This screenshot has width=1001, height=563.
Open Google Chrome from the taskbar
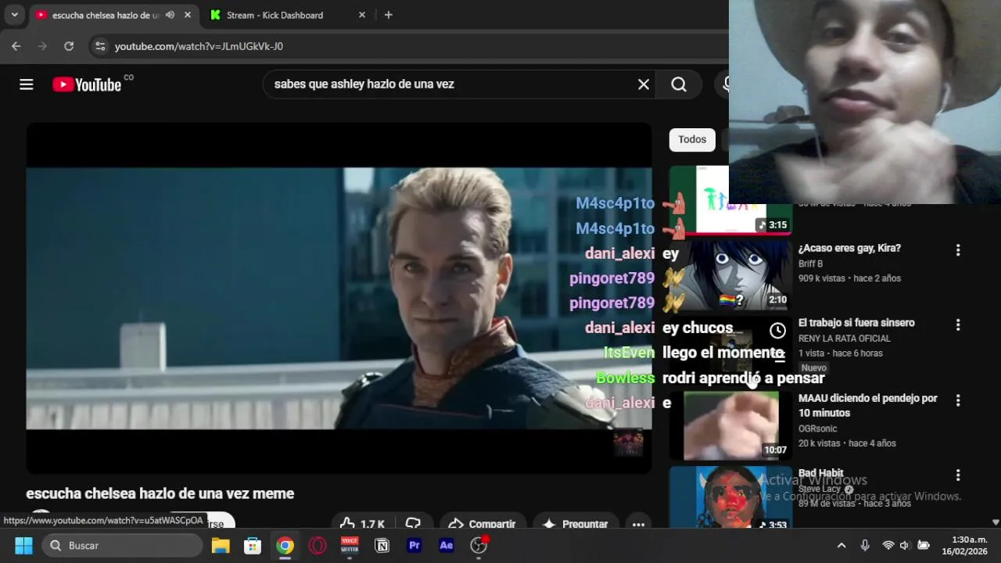point(285,545)
